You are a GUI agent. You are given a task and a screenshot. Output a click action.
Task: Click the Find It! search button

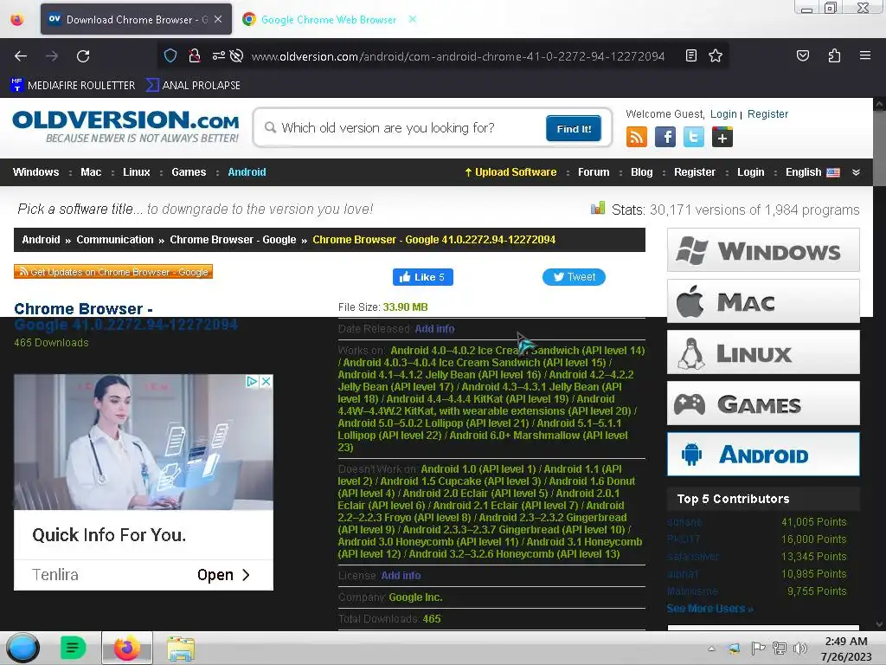(x=574, y=128)
